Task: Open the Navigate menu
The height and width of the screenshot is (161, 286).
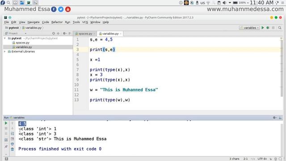Action: [x=34, y=22]
